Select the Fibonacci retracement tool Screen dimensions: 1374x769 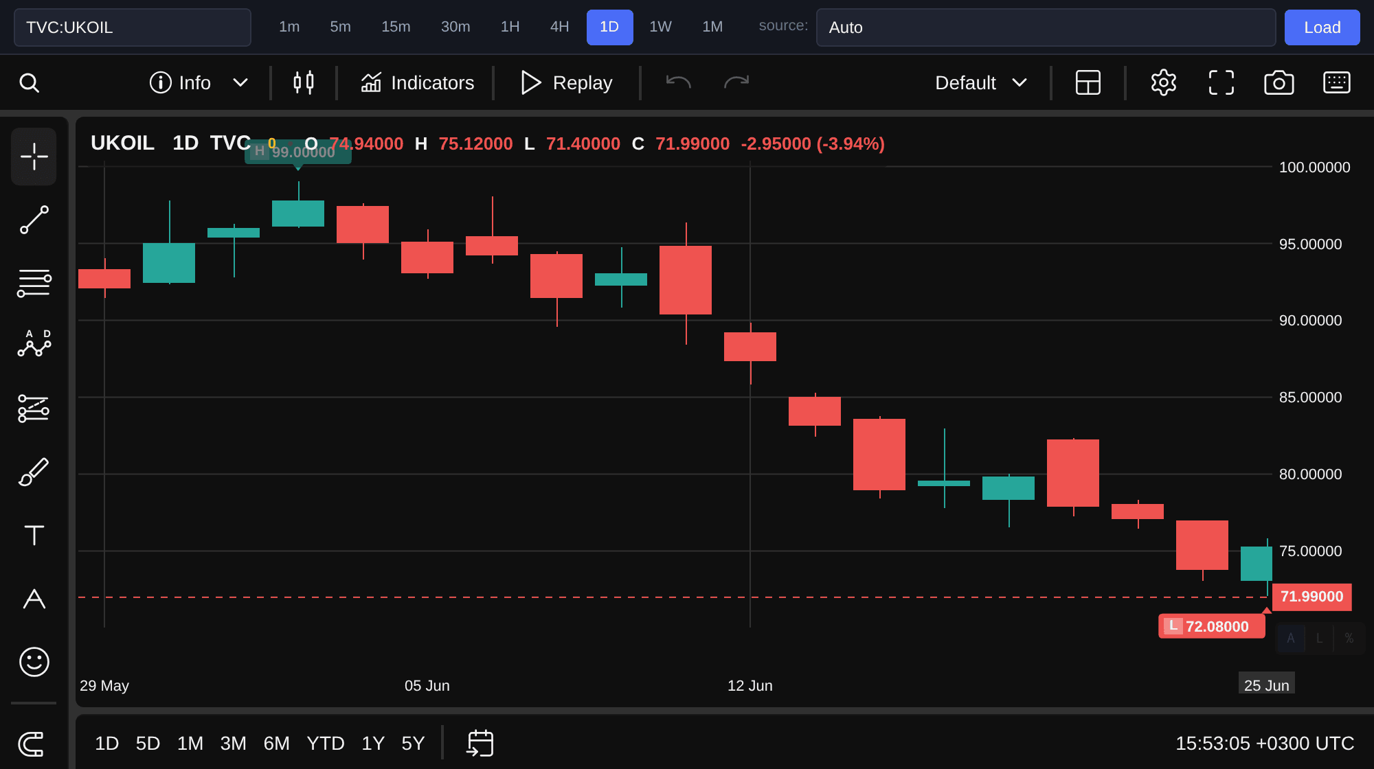click(x=34, y=283)
